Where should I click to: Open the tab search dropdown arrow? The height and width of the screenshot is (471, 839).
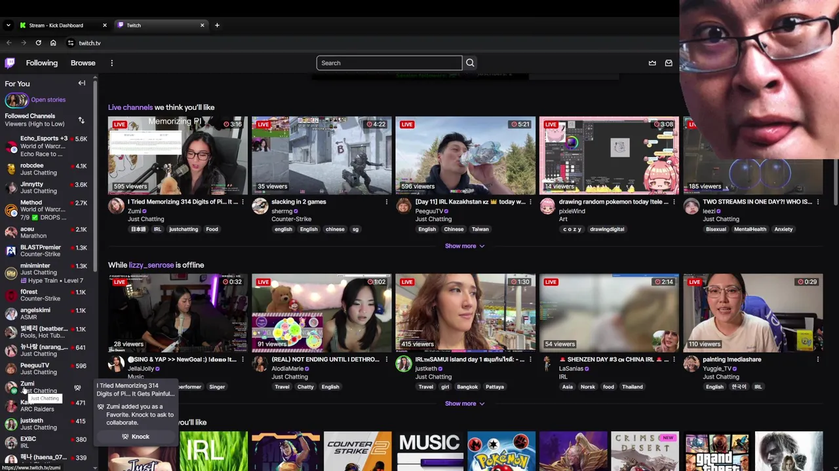8,25
